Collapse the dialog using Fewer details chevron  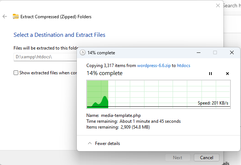tap(90, 144)
